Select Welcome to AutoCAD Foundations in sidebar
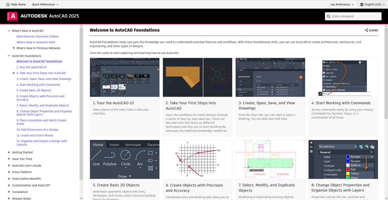The height and width of the screenshot is (200, 388). pyautogui.click(x=39, y=61)
